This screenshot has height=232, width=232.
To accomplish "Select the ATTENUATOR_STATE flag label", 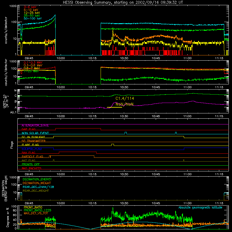I will 35,126.
